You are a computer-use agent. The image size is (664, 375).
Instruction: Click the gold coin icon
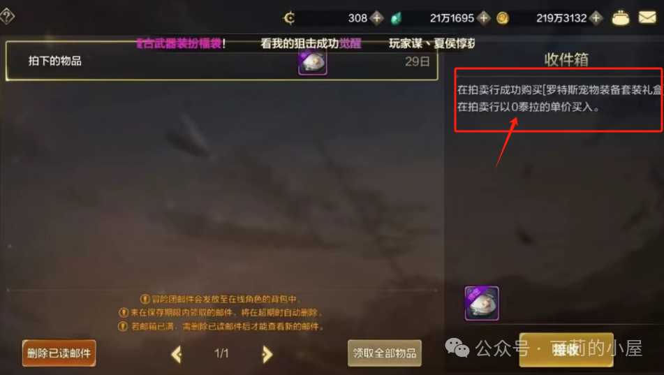503,18
